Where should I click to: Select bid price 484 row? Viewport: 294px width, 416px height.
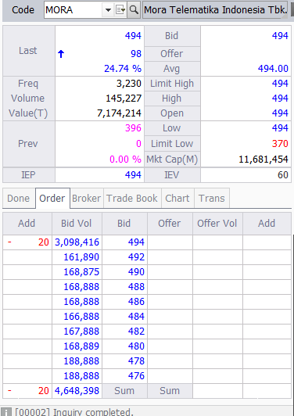tap(136, 317)
